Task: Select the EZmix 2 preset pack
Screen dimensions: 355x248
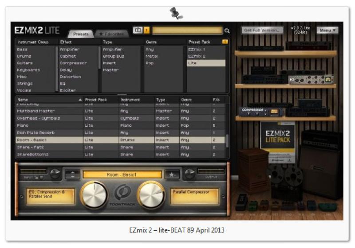Action: 197,56
